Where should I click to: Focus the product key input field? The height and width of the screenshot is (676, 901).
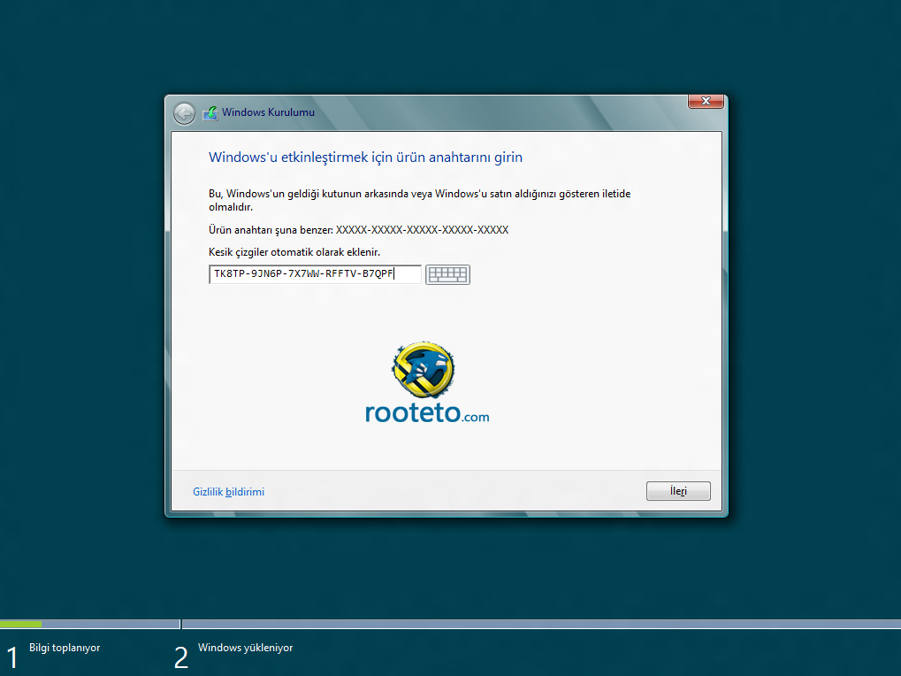pyautogui.click(x=315, y=274)
